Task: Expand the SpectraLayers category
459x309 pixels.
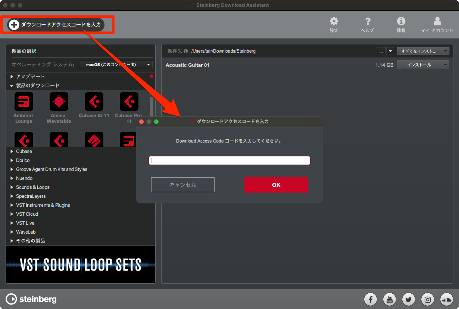Action: (x=12, y=196)
